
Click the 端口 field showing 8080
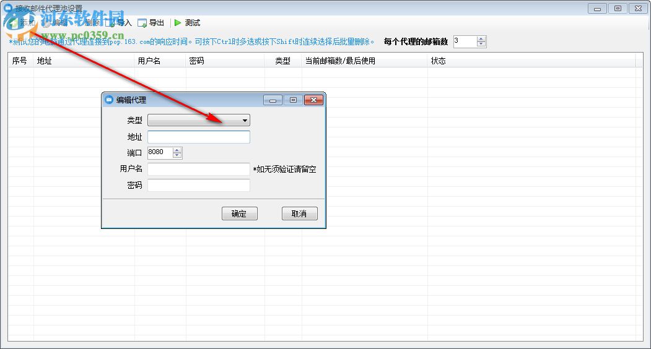point(160,152)
